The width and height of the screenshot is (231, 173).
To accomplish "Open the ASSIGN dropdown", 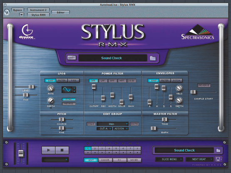I will click(121, 129).
